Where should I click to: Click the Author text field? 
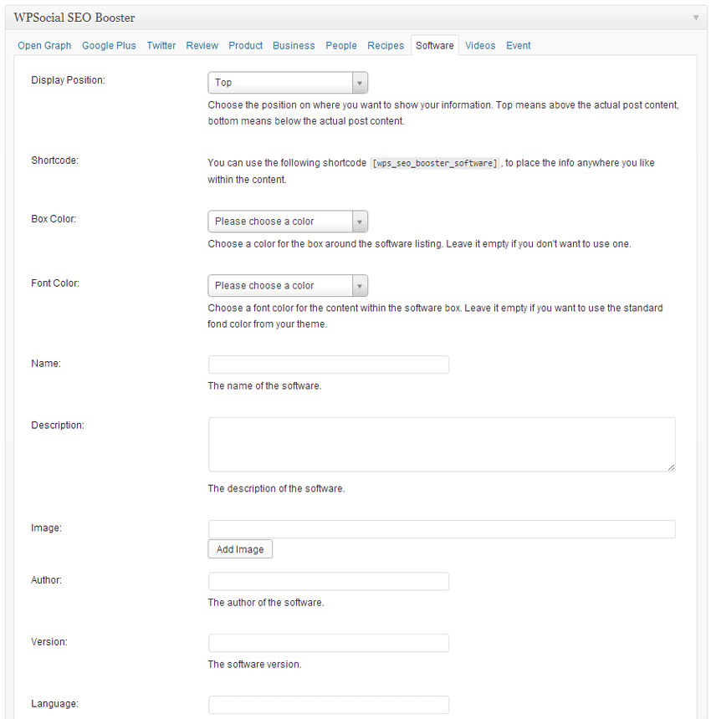coord(328,581)
